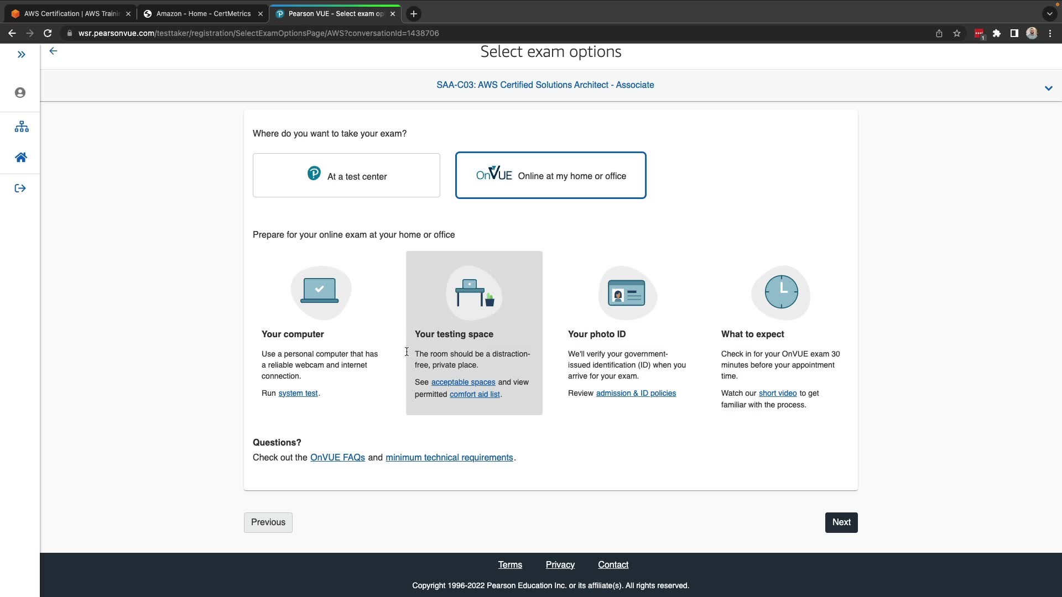Open the user profile icon in sidebar

click(20, 92)
